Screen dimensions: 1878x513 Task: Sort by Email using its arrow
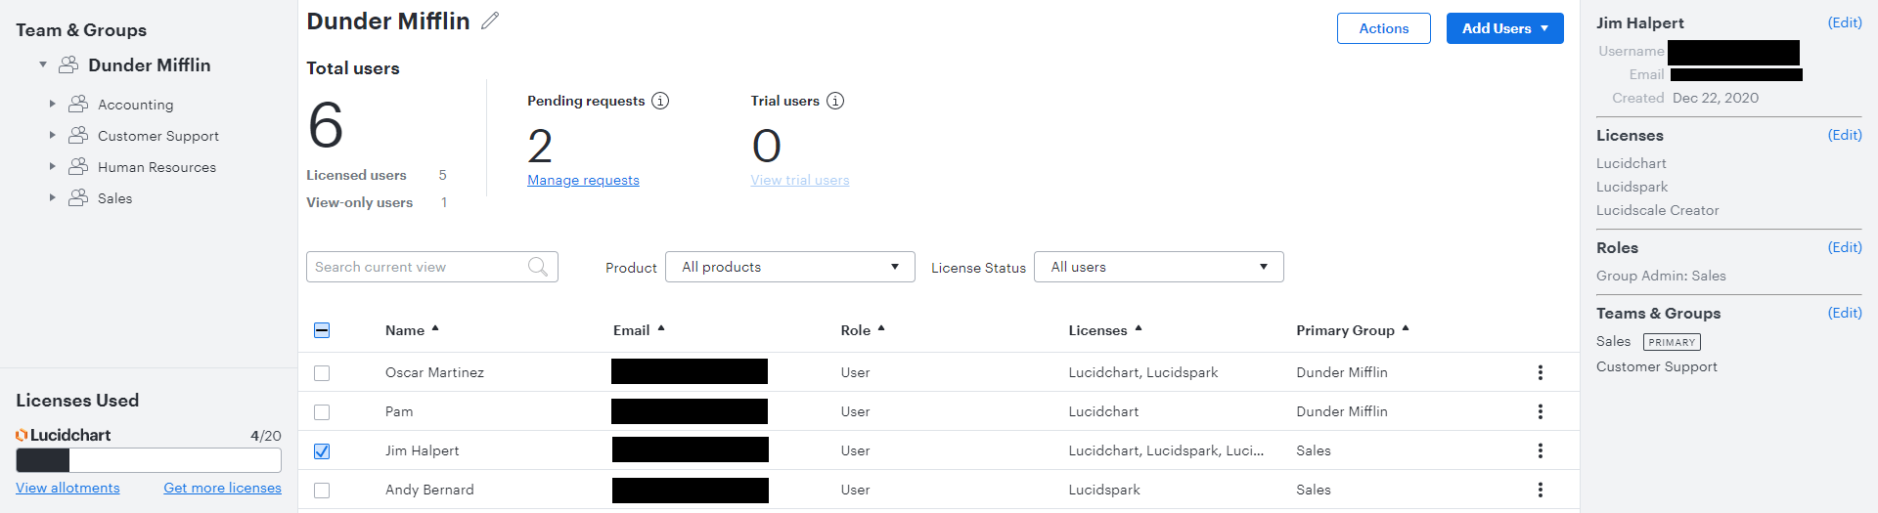click(x=661, y=329)
